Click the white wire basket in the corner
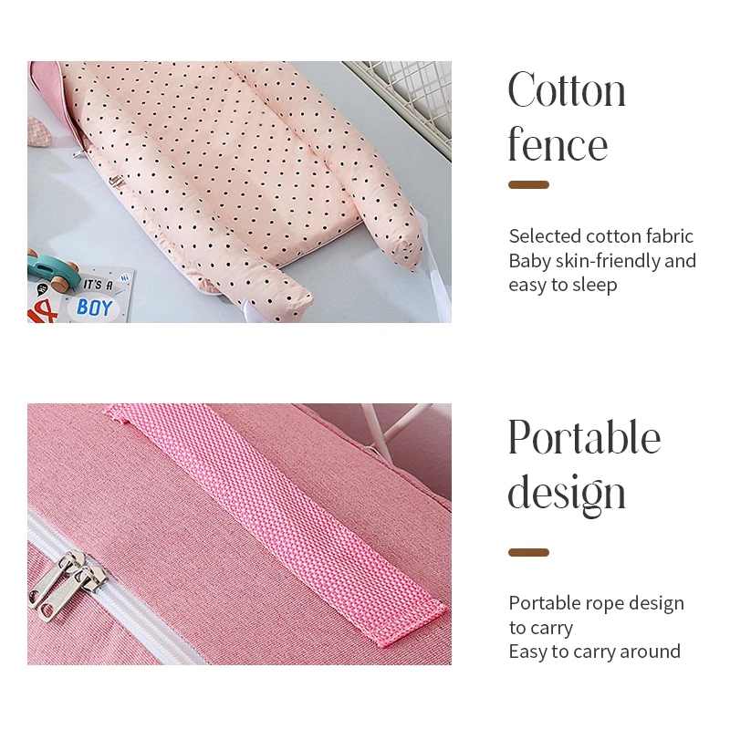The height and width of the screenshot is (730, 730). [x=404, y=106]
